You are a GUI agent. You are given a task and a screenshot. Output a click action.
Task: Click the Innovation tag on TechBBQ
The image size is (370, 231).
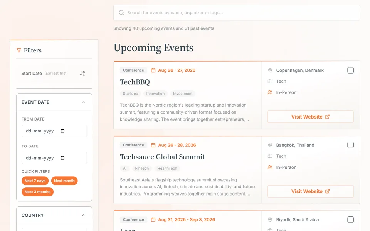(155, 94)
